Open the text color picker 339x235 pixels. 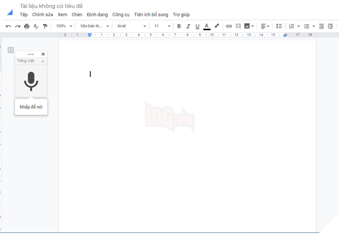tap(207, 26)
